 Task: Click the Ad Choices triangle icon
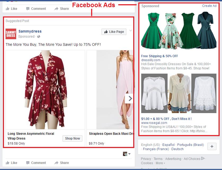[x=203, y=158]
